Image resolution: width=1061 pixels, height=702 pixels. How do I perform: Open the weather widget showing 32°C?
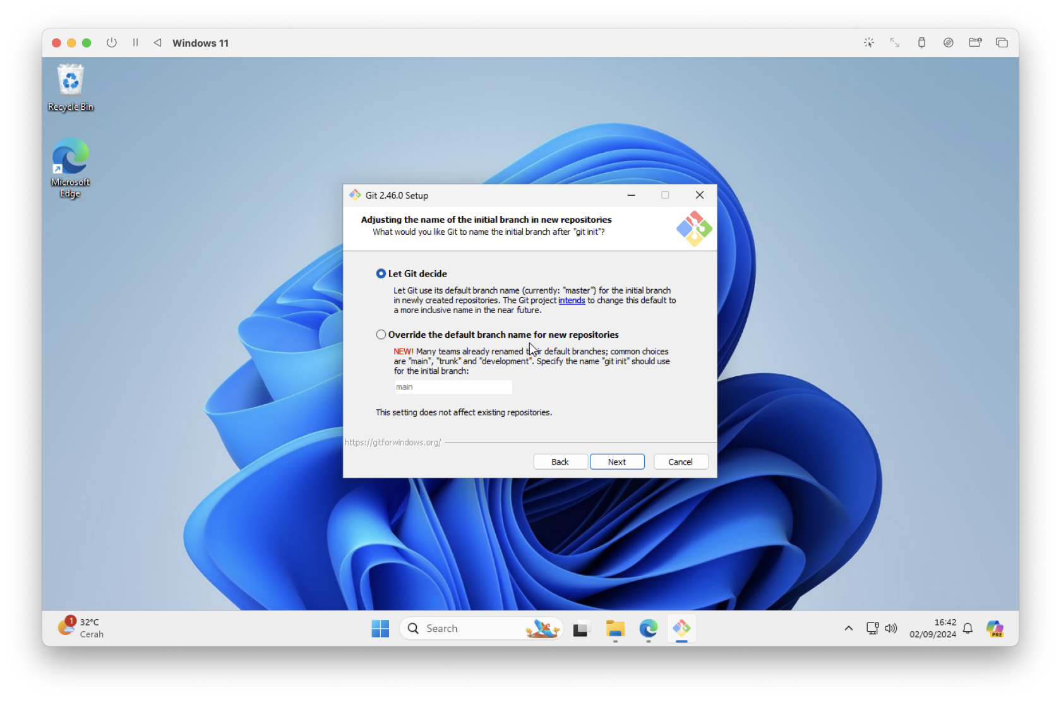[81, 629]
